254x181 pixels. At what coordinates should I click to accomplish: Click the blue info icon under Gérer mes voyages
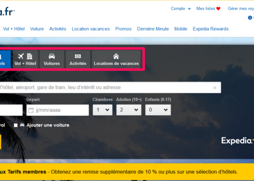click(x=250, y=18)
